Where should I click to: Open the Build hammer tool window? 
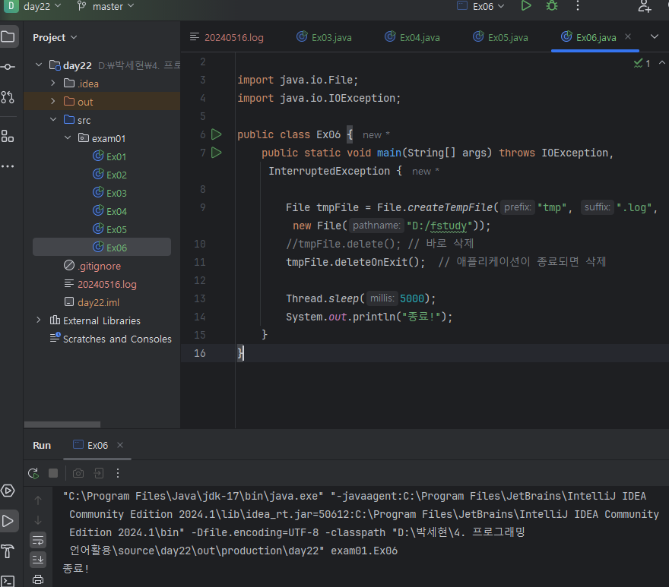[8, 551]
